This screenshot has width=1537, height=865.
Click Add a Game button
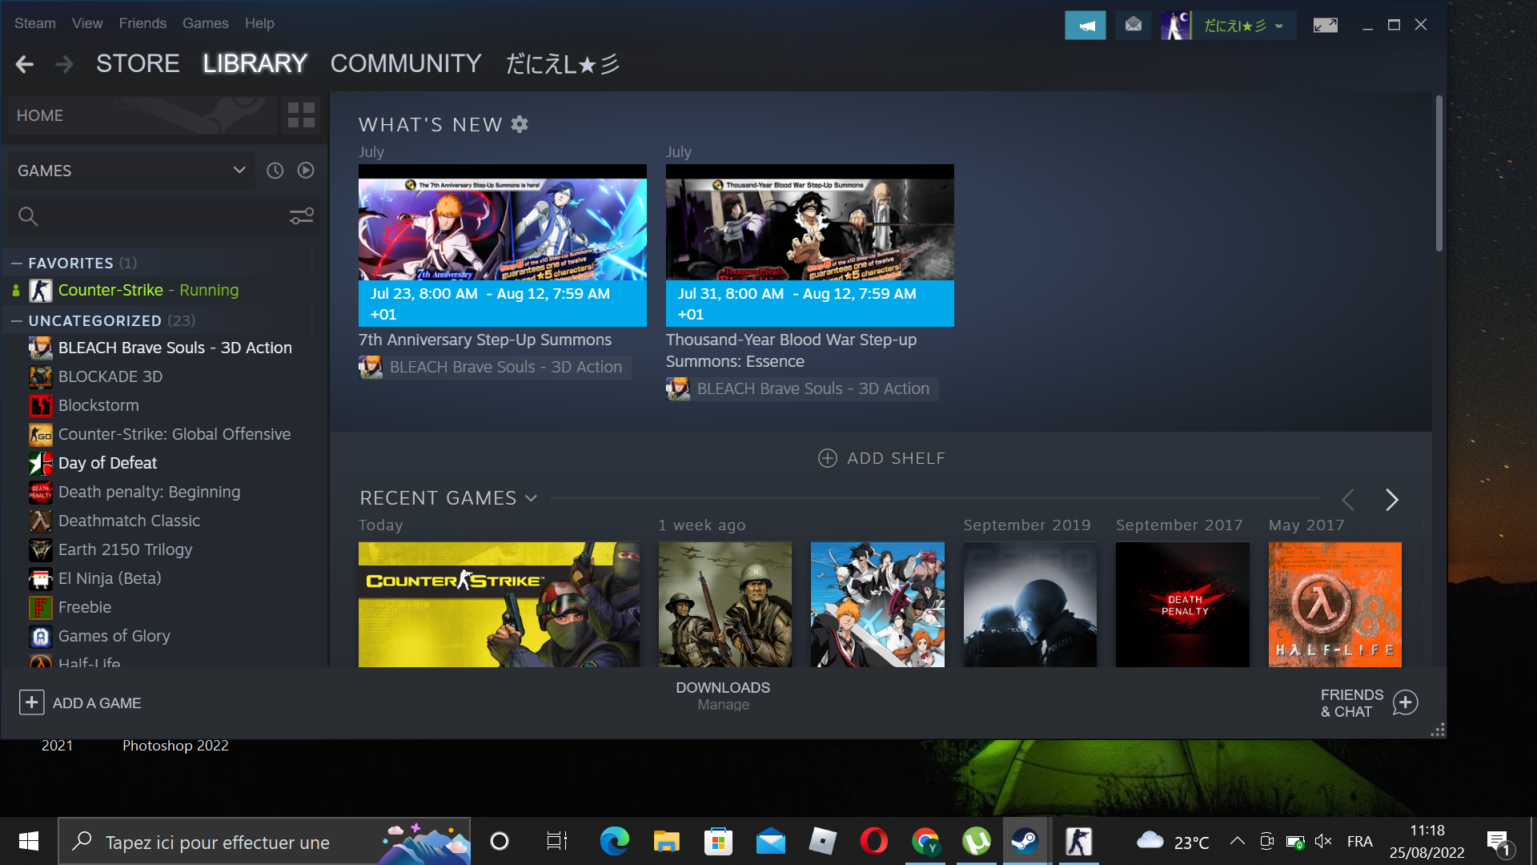80,702
